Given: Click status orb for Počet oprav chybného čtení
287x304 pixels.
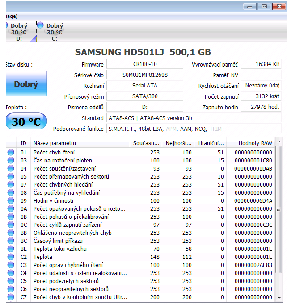Looking at the screenshot, I should [11, 265].
